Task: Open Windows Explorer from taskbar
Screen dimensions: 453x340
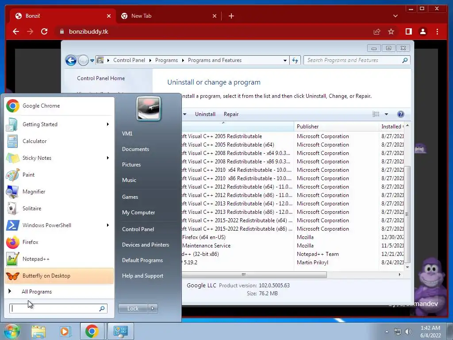Action: click(x=38, y=331)
